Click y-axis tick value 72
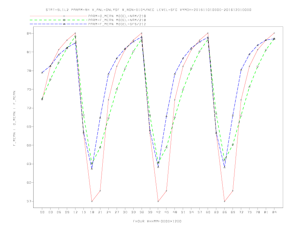This screenshot has width=299, height=231. 29,108
